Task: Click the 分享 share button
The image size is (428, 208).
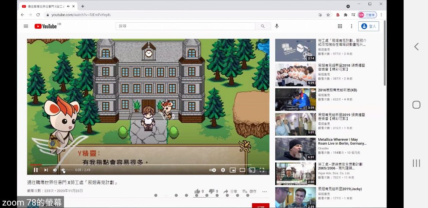Action: [x=230, y=192]
